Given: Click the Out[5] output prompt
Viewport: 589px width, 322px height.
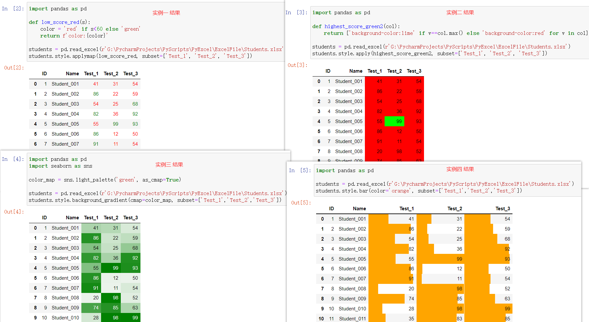Looking at the screenshot, I should pos(301,203).
